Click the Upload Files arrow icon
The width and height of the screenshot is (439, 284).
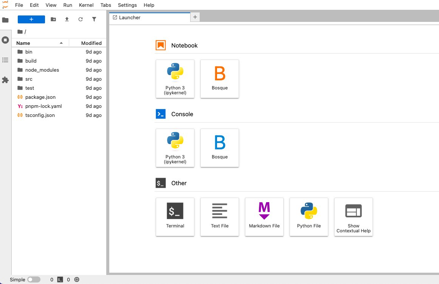coord(67,19)
